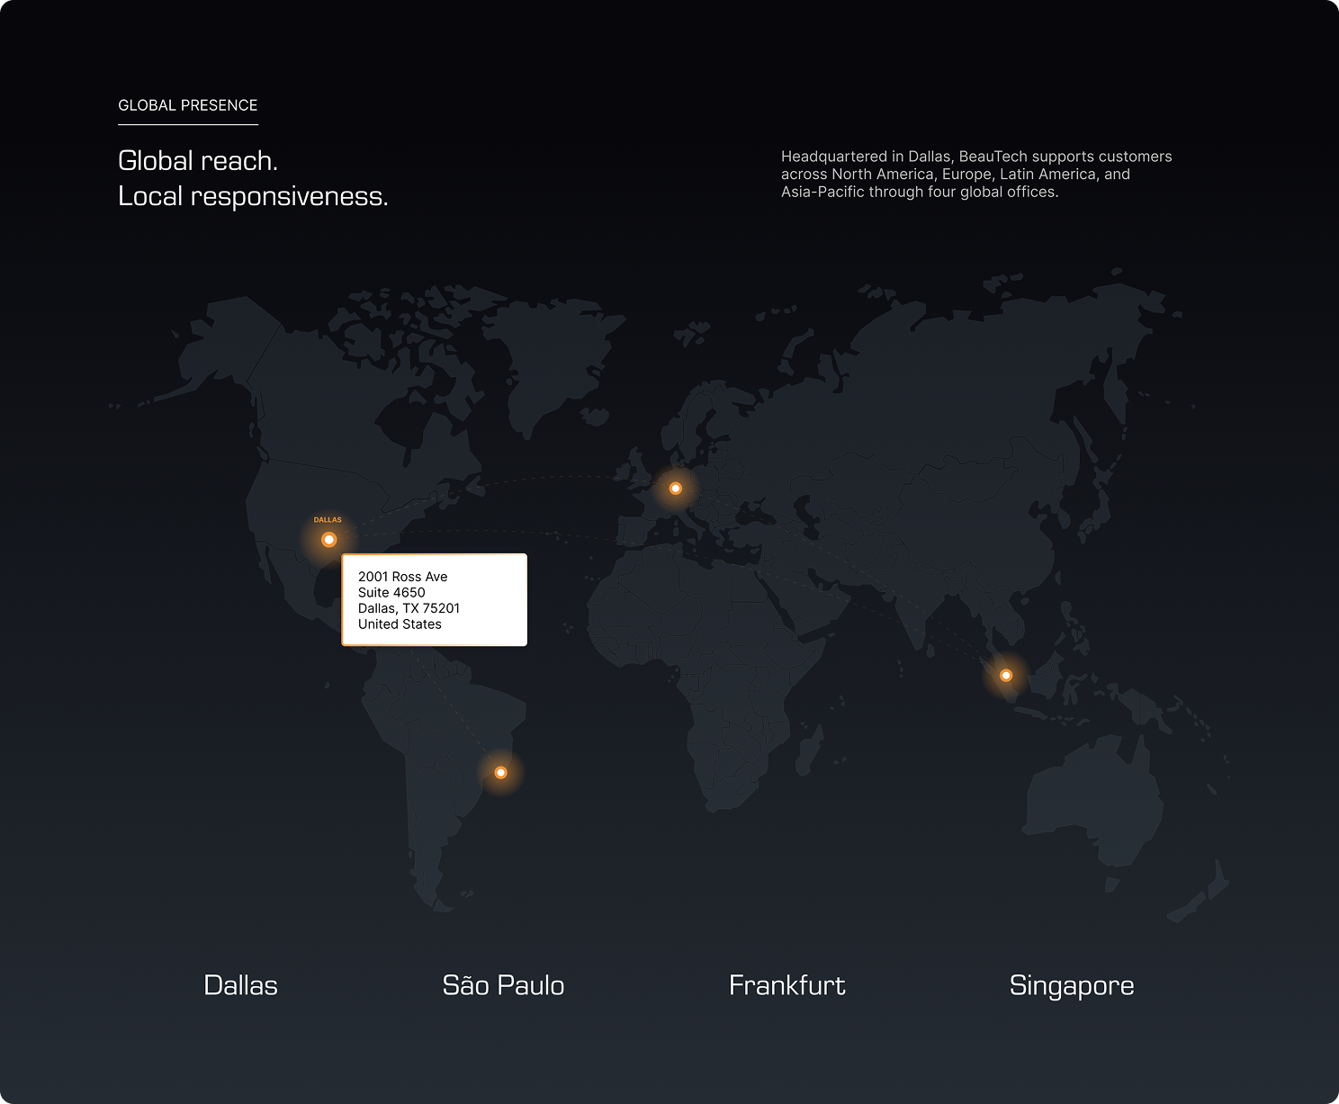Viewport: 1339px width, 1104px height.
Task: Click the GLOBAL PRESENCE section label
Action: click(188, 105)
